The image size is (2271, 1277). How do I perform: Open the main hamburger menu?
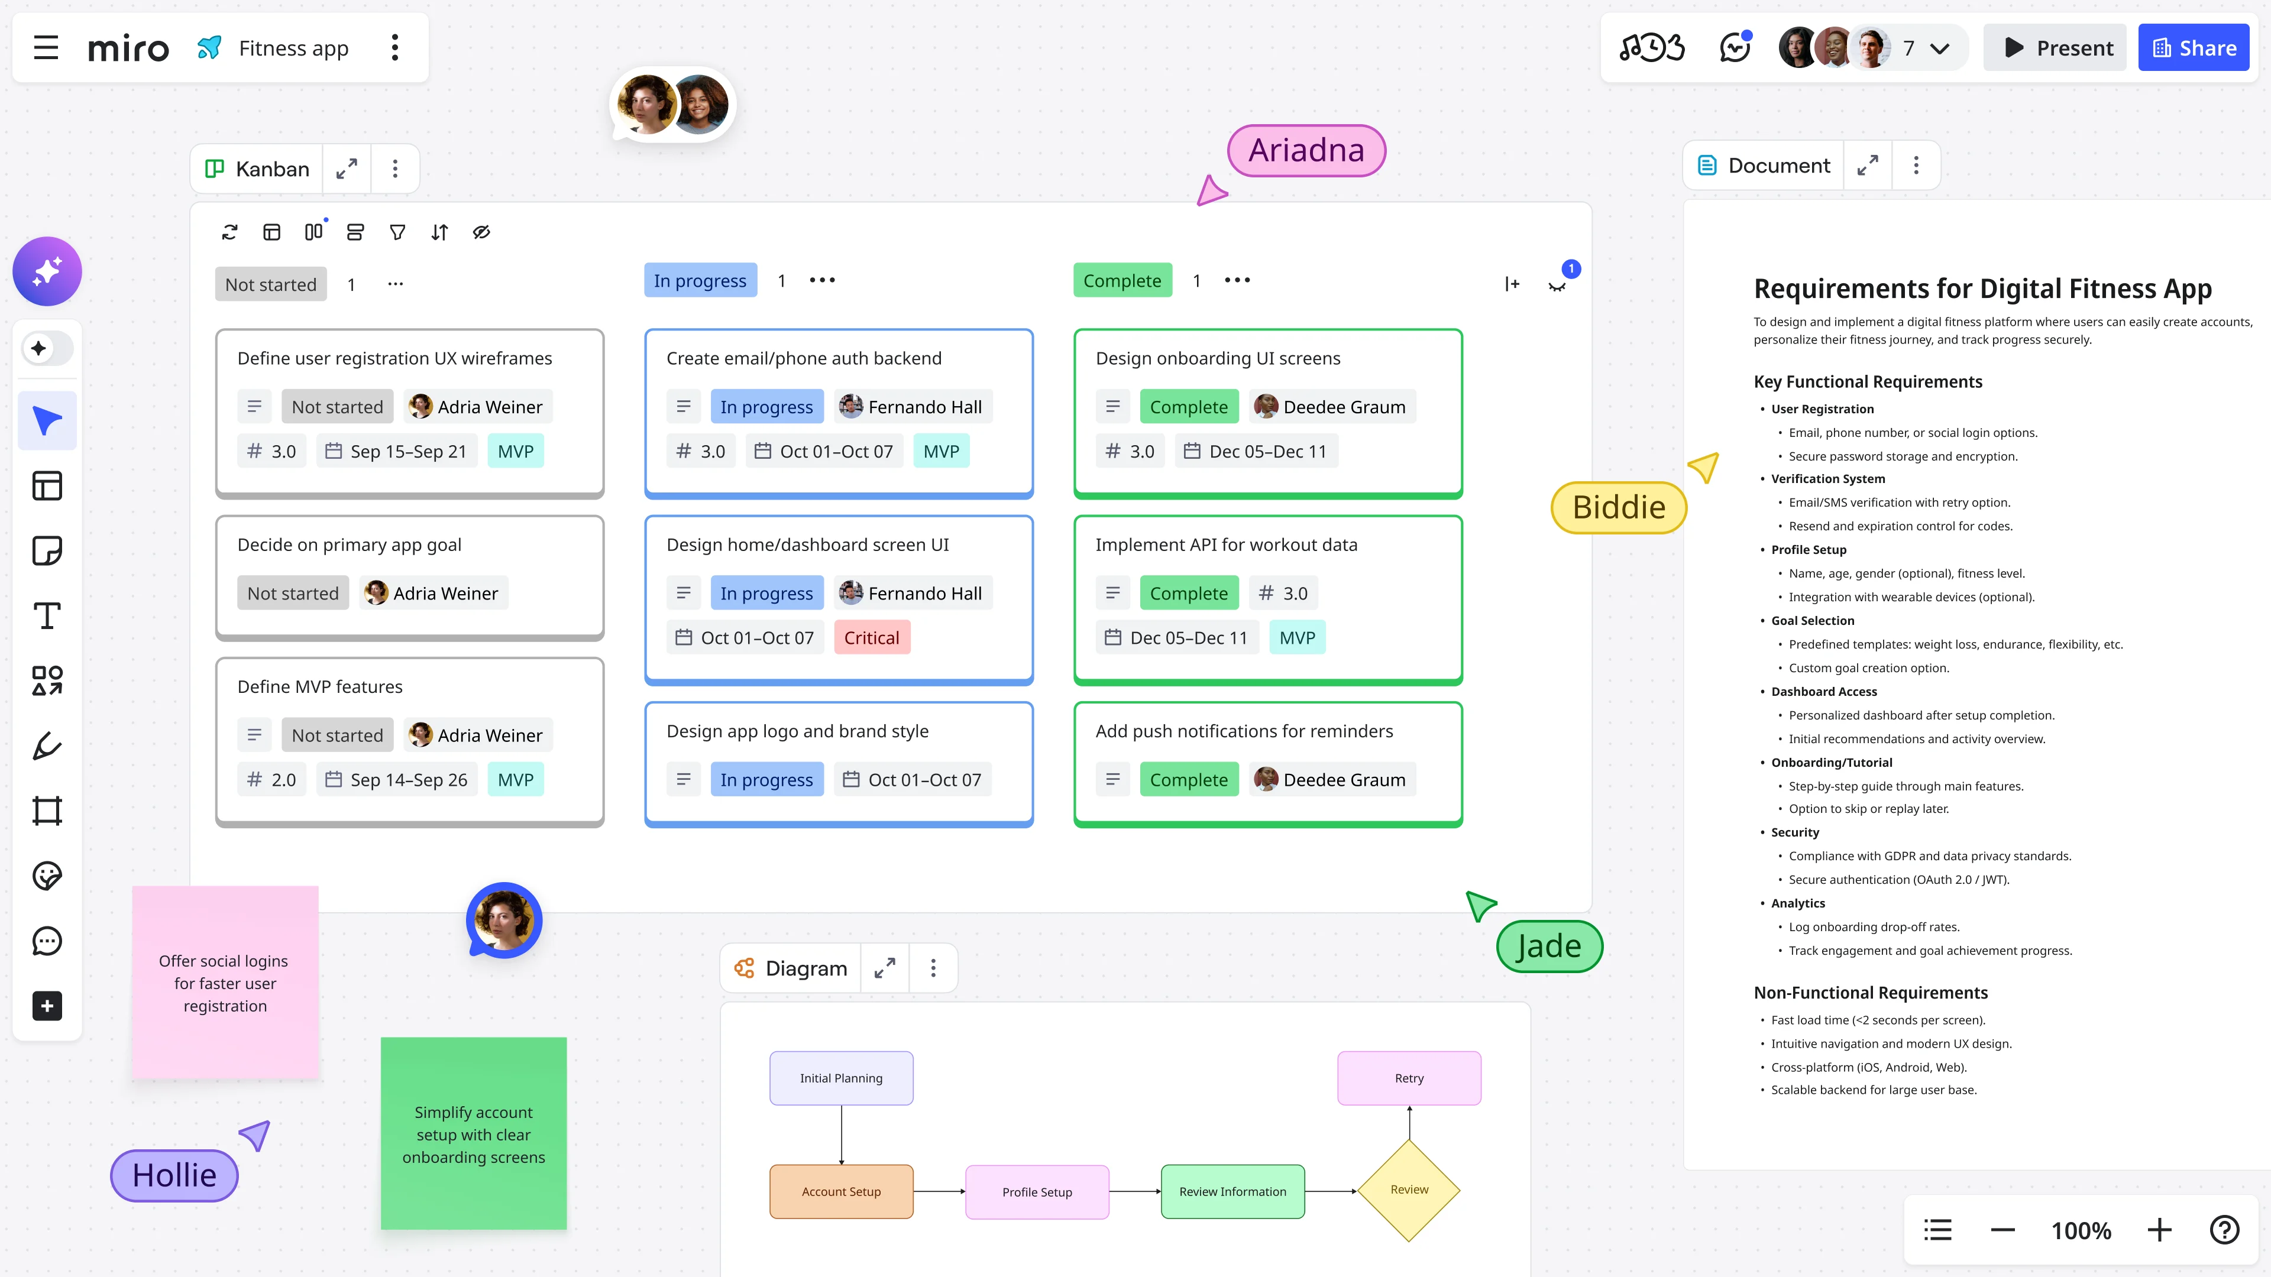click(x=46, y=47)
